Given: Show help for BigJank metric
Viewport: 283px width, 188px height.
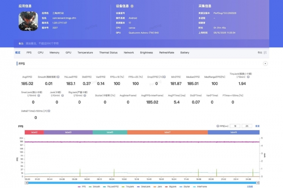Looking at the screenshot, I should 85,96.
